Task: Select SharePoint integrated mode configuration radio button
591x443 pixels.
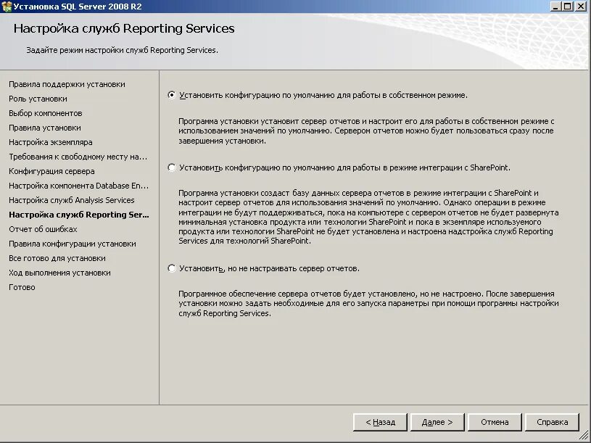Action: (172, 167)
